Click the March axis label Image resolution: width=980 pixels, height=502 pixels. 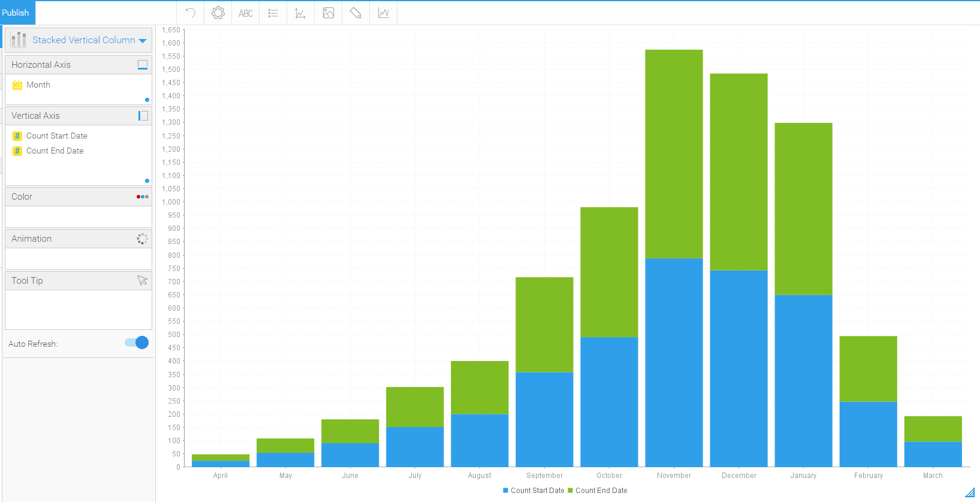click(x=933, y=476)
